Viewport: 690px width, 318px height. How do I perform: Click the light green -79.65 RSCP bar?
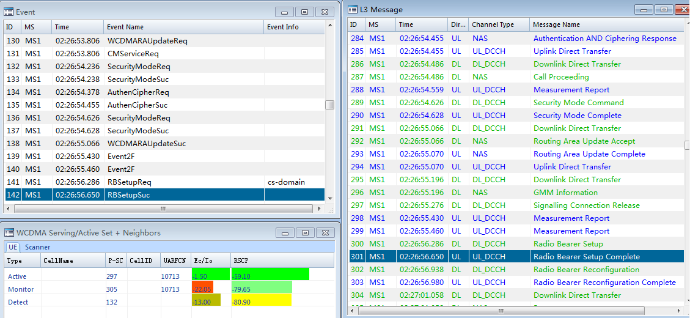[262, 287]
